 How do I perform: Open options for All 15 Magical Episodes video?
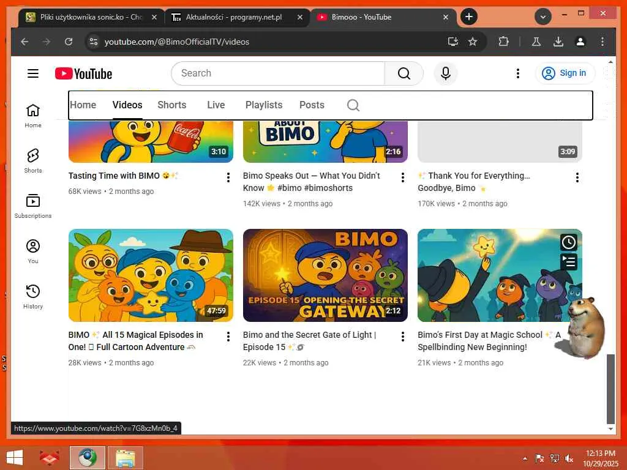coord(228,337)
